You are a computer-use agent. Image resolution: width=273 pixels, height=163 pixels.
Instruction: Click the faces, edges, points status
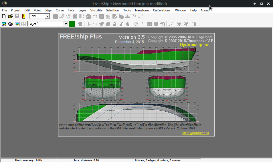tap(158, 160)
